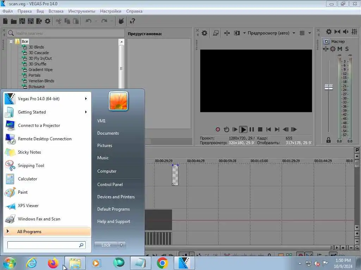
Task: Stop the preview playback
Action: click(260, 129)
